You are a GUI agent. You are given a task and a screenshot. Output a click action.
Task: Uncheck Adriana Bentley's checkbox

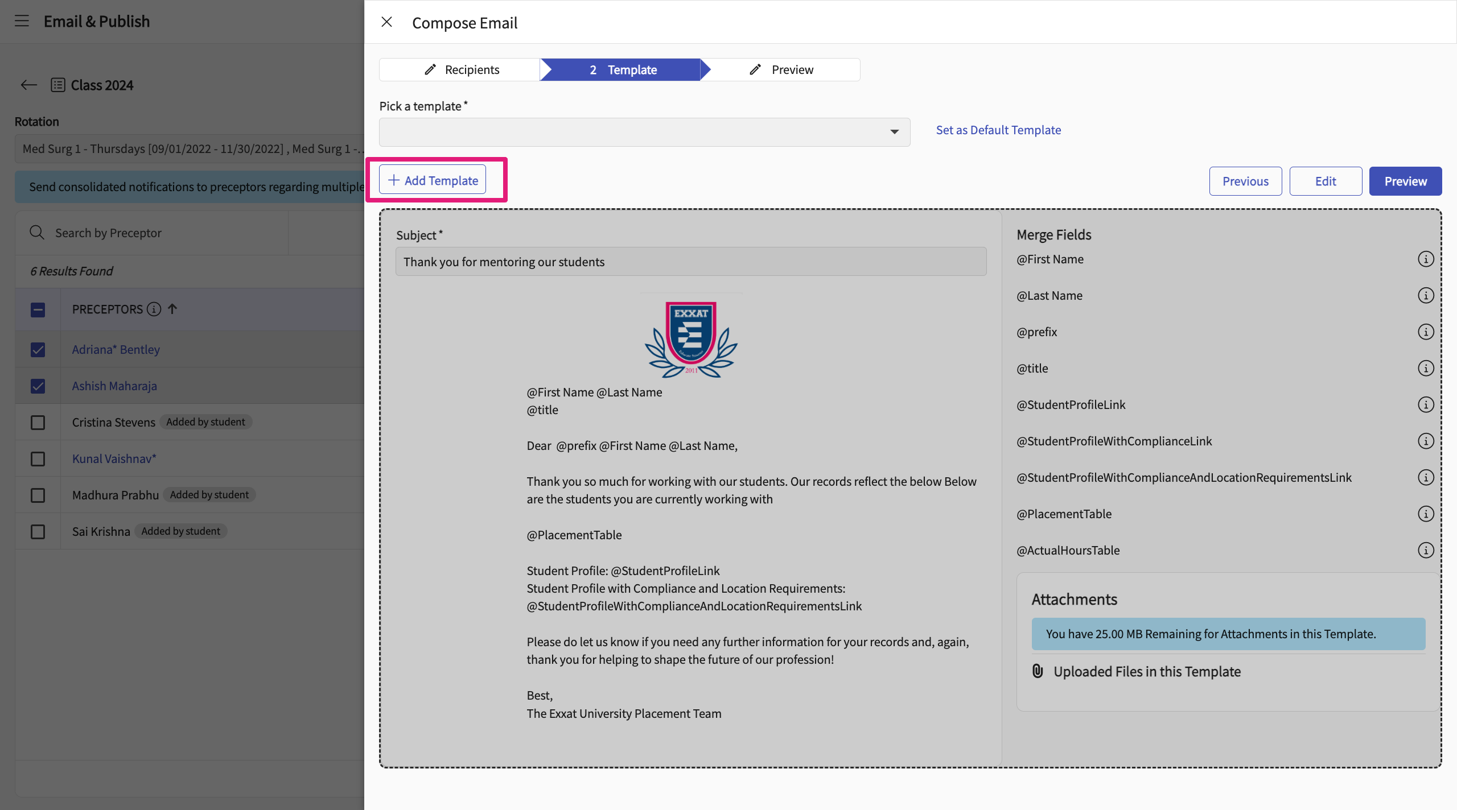pos(38,350)
